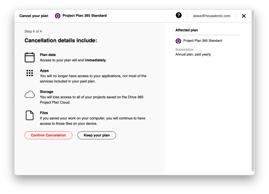Click the Project Plan 365 logo in header
269x194 pixels.
coord(57,16)
